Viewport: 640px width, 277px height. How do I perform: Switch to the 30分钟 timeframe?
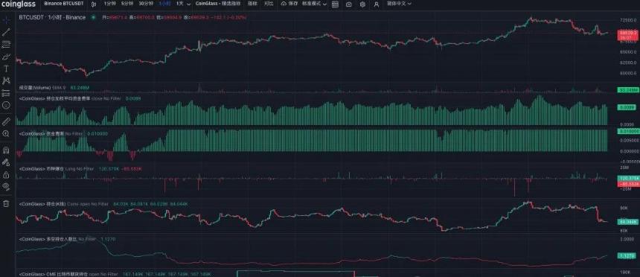click(146, 4)
